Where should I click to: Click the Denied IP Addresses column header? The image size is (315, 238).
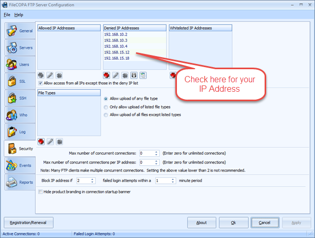[x=134, y=28]
